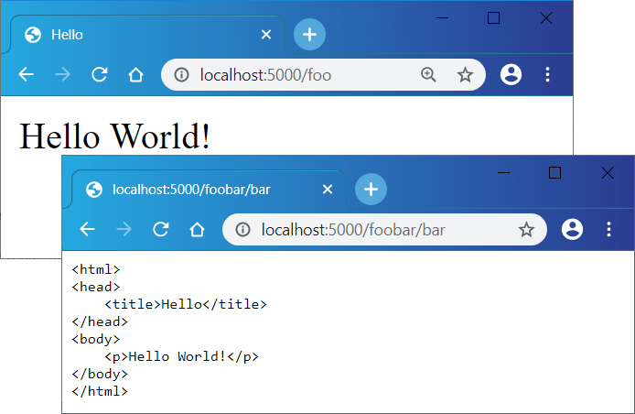Bookmark the localhost:5000/foo page with star
Image resolution: width=635 pixels, height=414 pixels.
(x=465, y=74)
